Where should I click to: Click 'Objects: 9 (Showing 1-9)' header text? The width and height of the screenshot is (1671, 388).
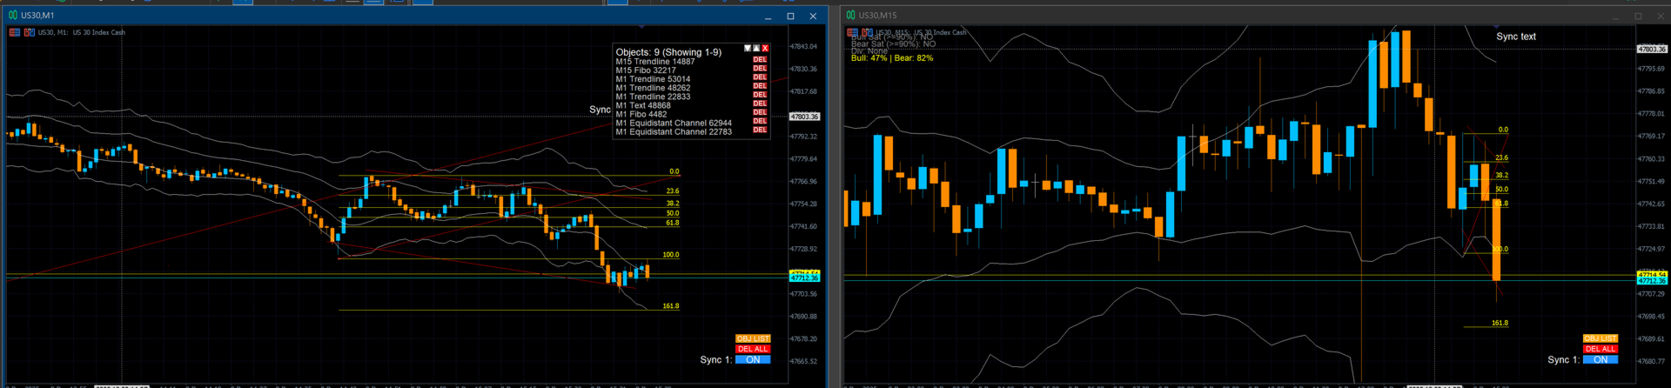[x=668, y=52]
